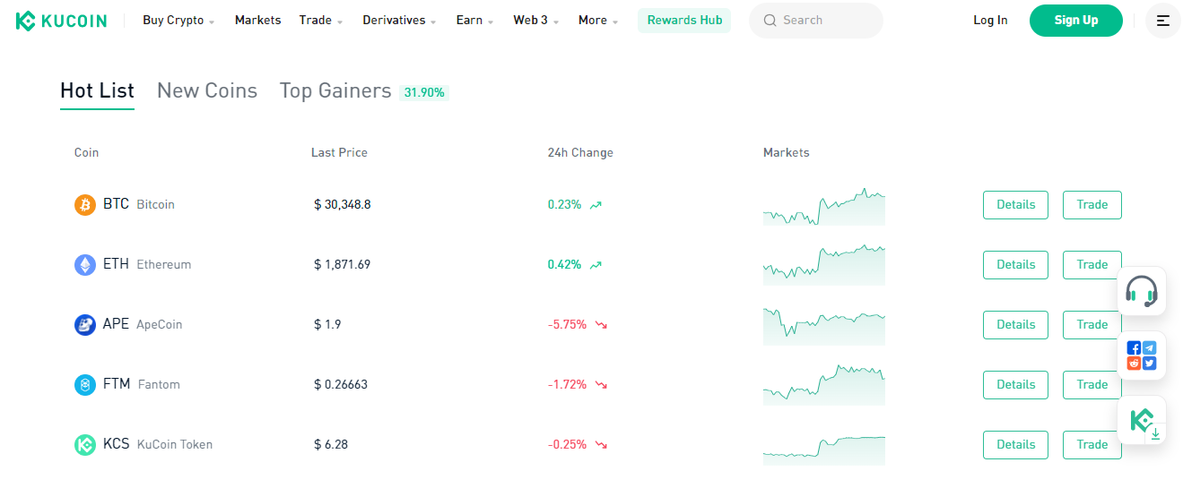1183x488 pixels.
Task: Click the BTC 0.23% change value
Action: tap(564, 205)
